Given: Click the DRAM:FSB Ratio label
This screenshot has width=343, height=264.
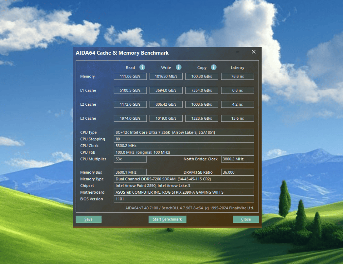Looking at the screenshot, I should [x=198, y=172].
